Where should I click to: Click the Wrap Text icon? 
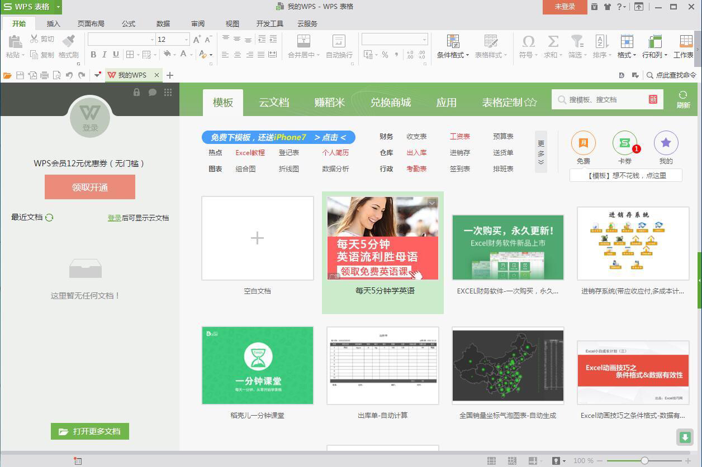(x=339, y=41)
